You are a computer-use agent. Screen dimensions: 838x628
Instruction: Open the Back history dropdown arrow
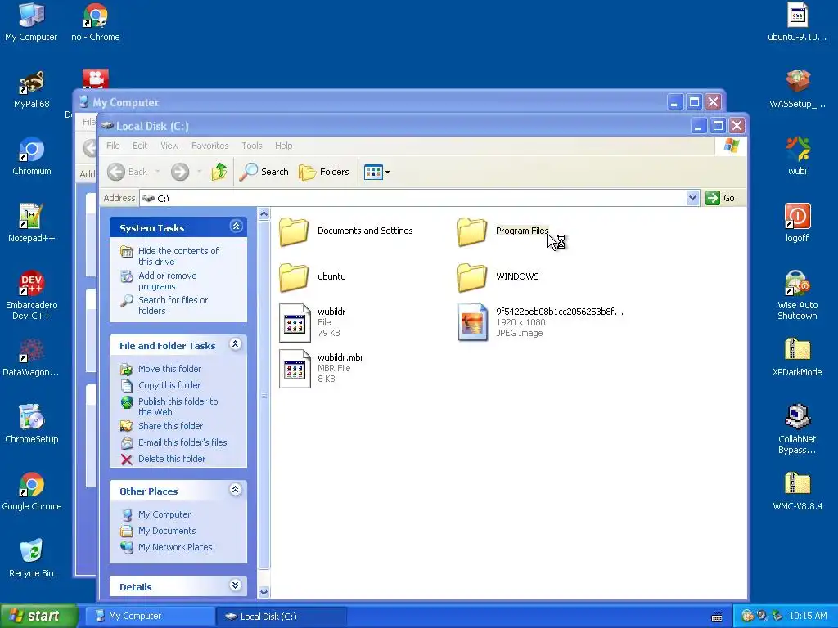pyautogui.click(x=158, y=172)
